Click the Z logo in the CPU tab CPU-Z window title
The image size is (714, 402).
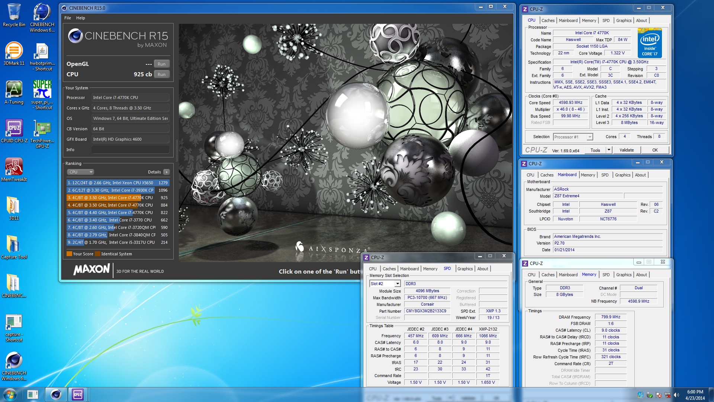[x=525, y=9]
